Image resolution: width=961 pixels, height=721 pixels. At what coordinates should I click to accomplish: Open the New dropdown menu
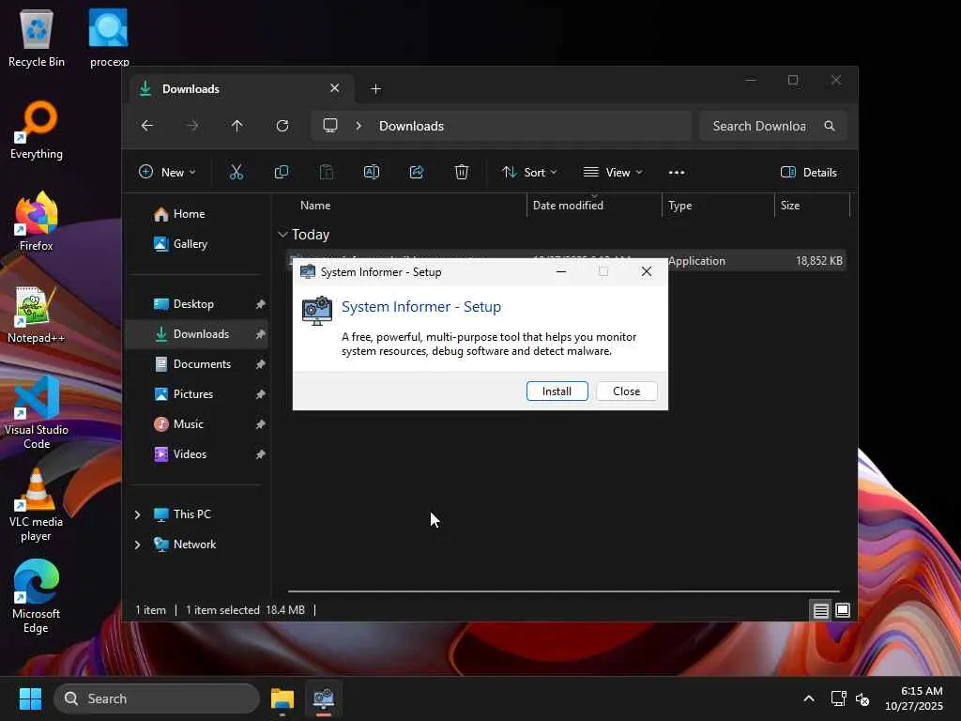click(x=167, y=172)
